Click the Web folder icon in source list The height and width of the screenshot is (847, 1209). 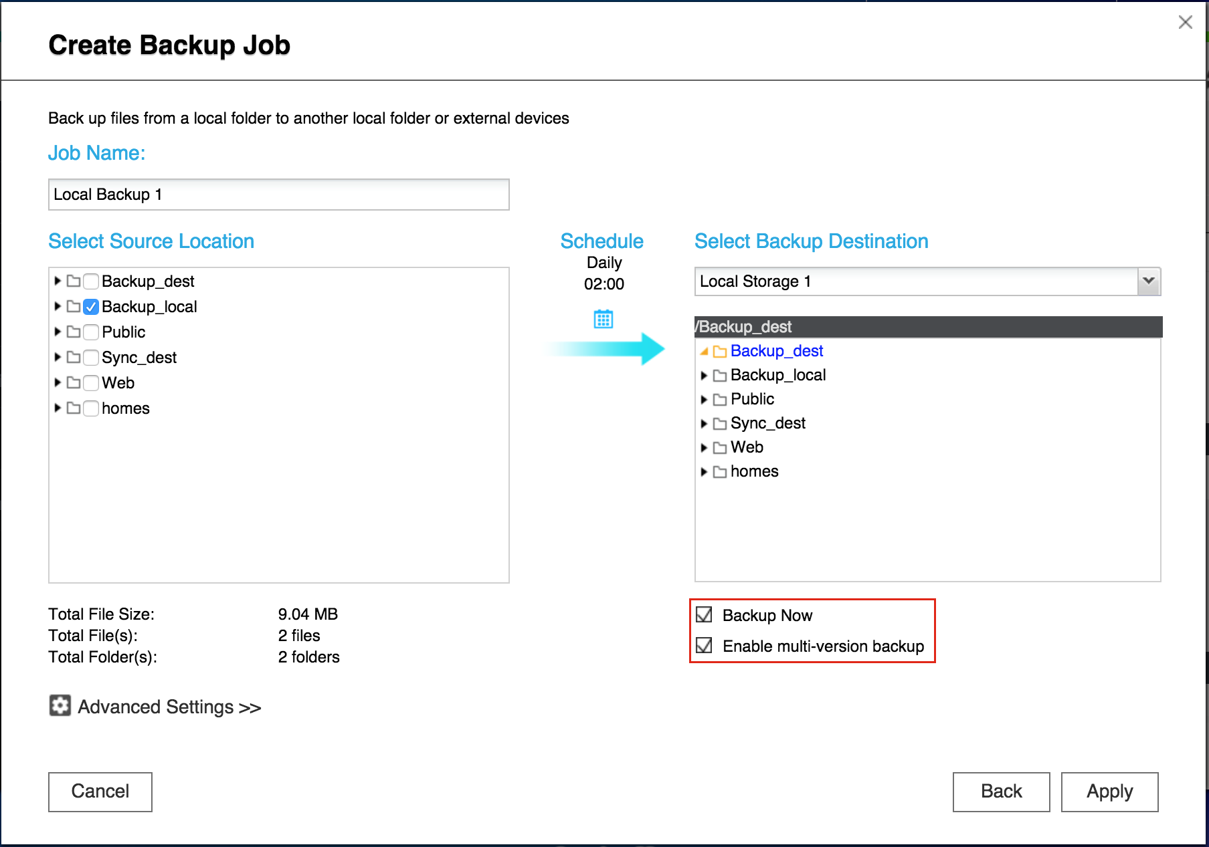coord(74,383)
